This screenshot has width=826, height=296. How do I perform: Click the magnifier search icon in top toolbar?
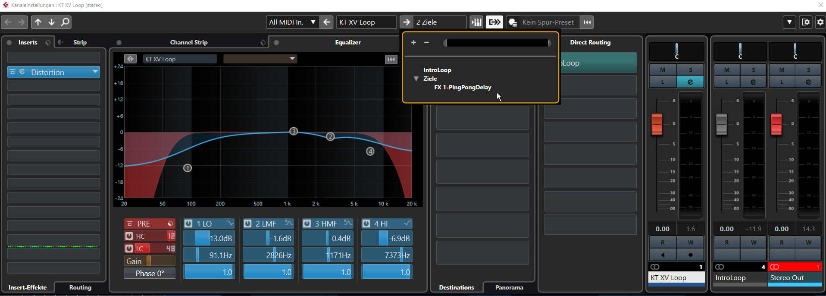pos(65,22)
